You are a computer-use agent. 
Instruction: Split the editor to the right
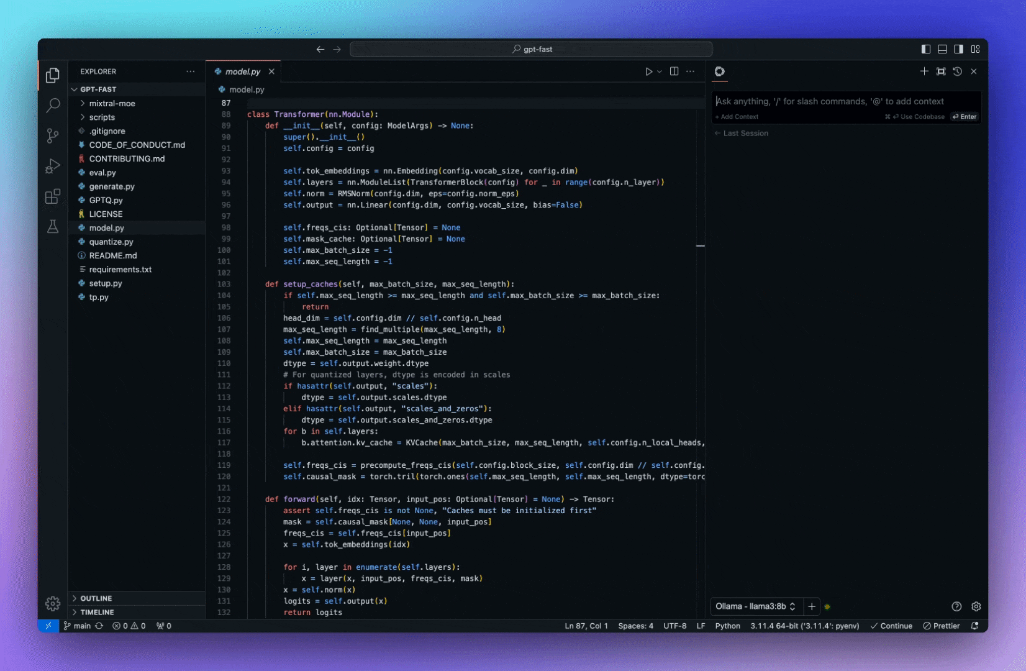coord(674,71)
